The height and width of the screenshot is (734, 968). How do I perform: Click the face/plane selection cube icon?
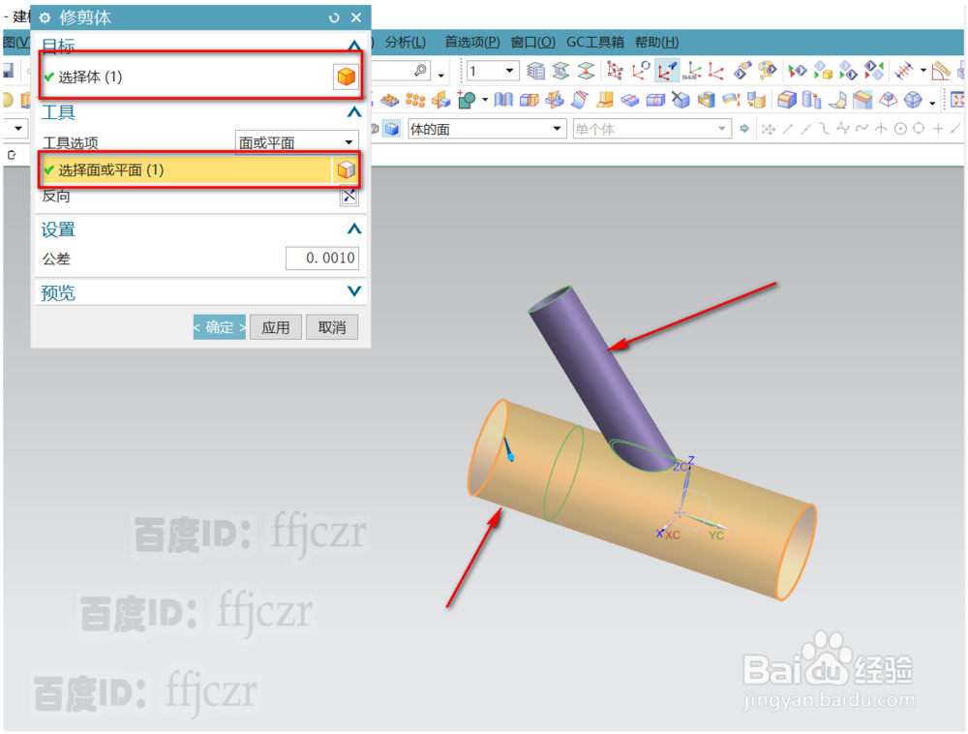click(x=347, y=169)
